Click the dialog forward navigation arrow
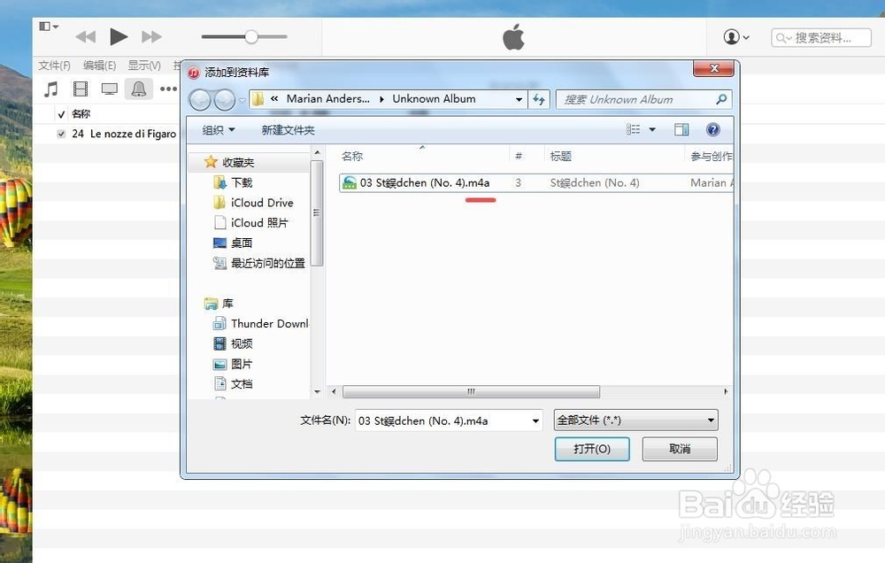The image size is (885, 563). coord(225,100)
